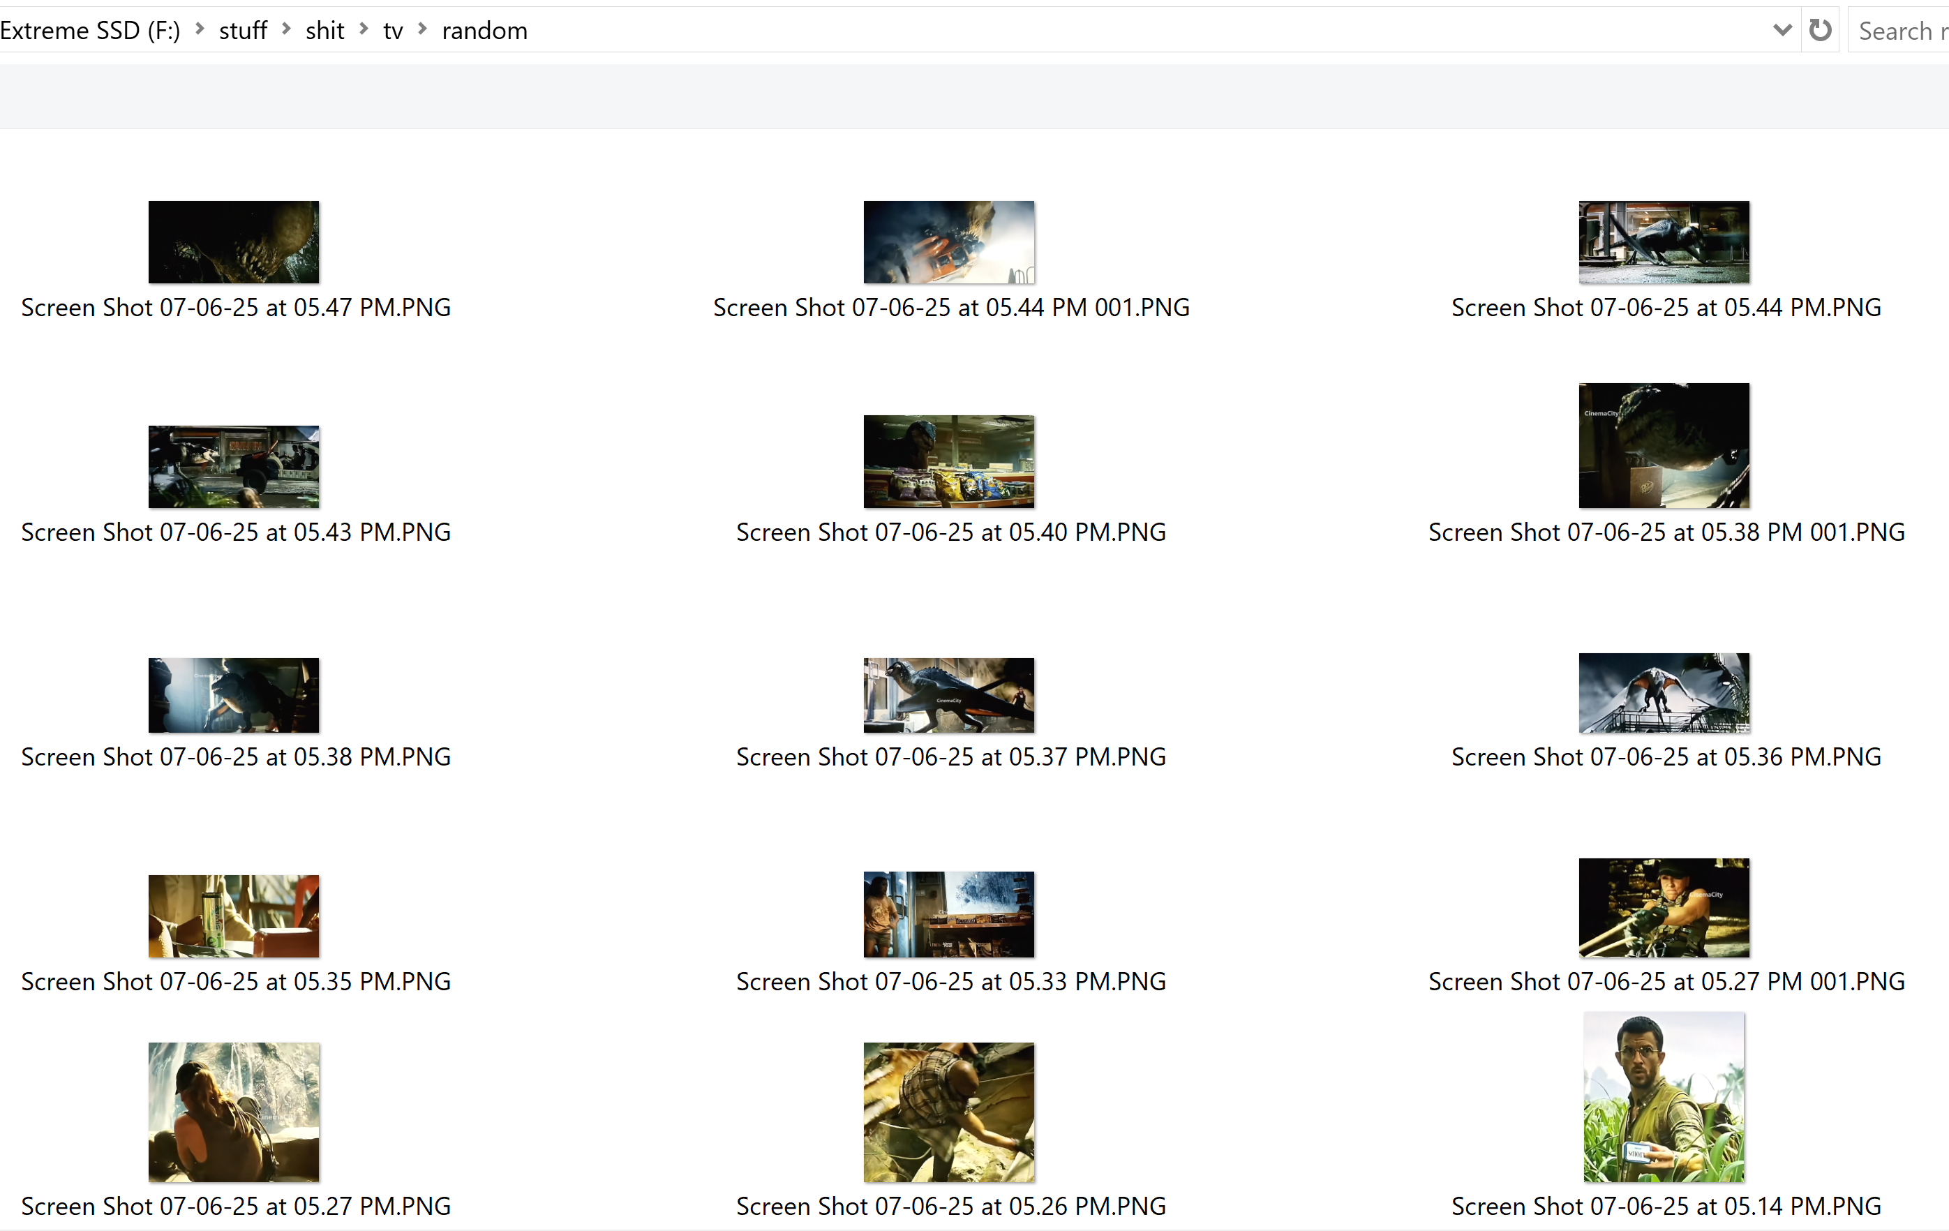The image size is (1949, 1231).
Task: Navigate to the shit folder in breadcrumb
Action: [324, 31]
